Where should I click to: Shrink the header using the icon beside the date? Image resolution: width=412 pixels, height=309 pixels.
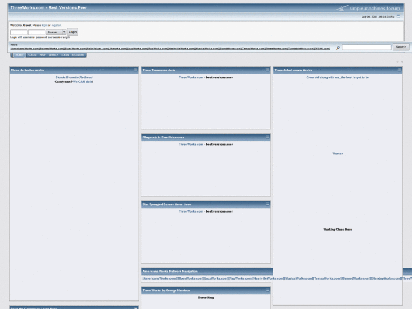tap(398, 16)
